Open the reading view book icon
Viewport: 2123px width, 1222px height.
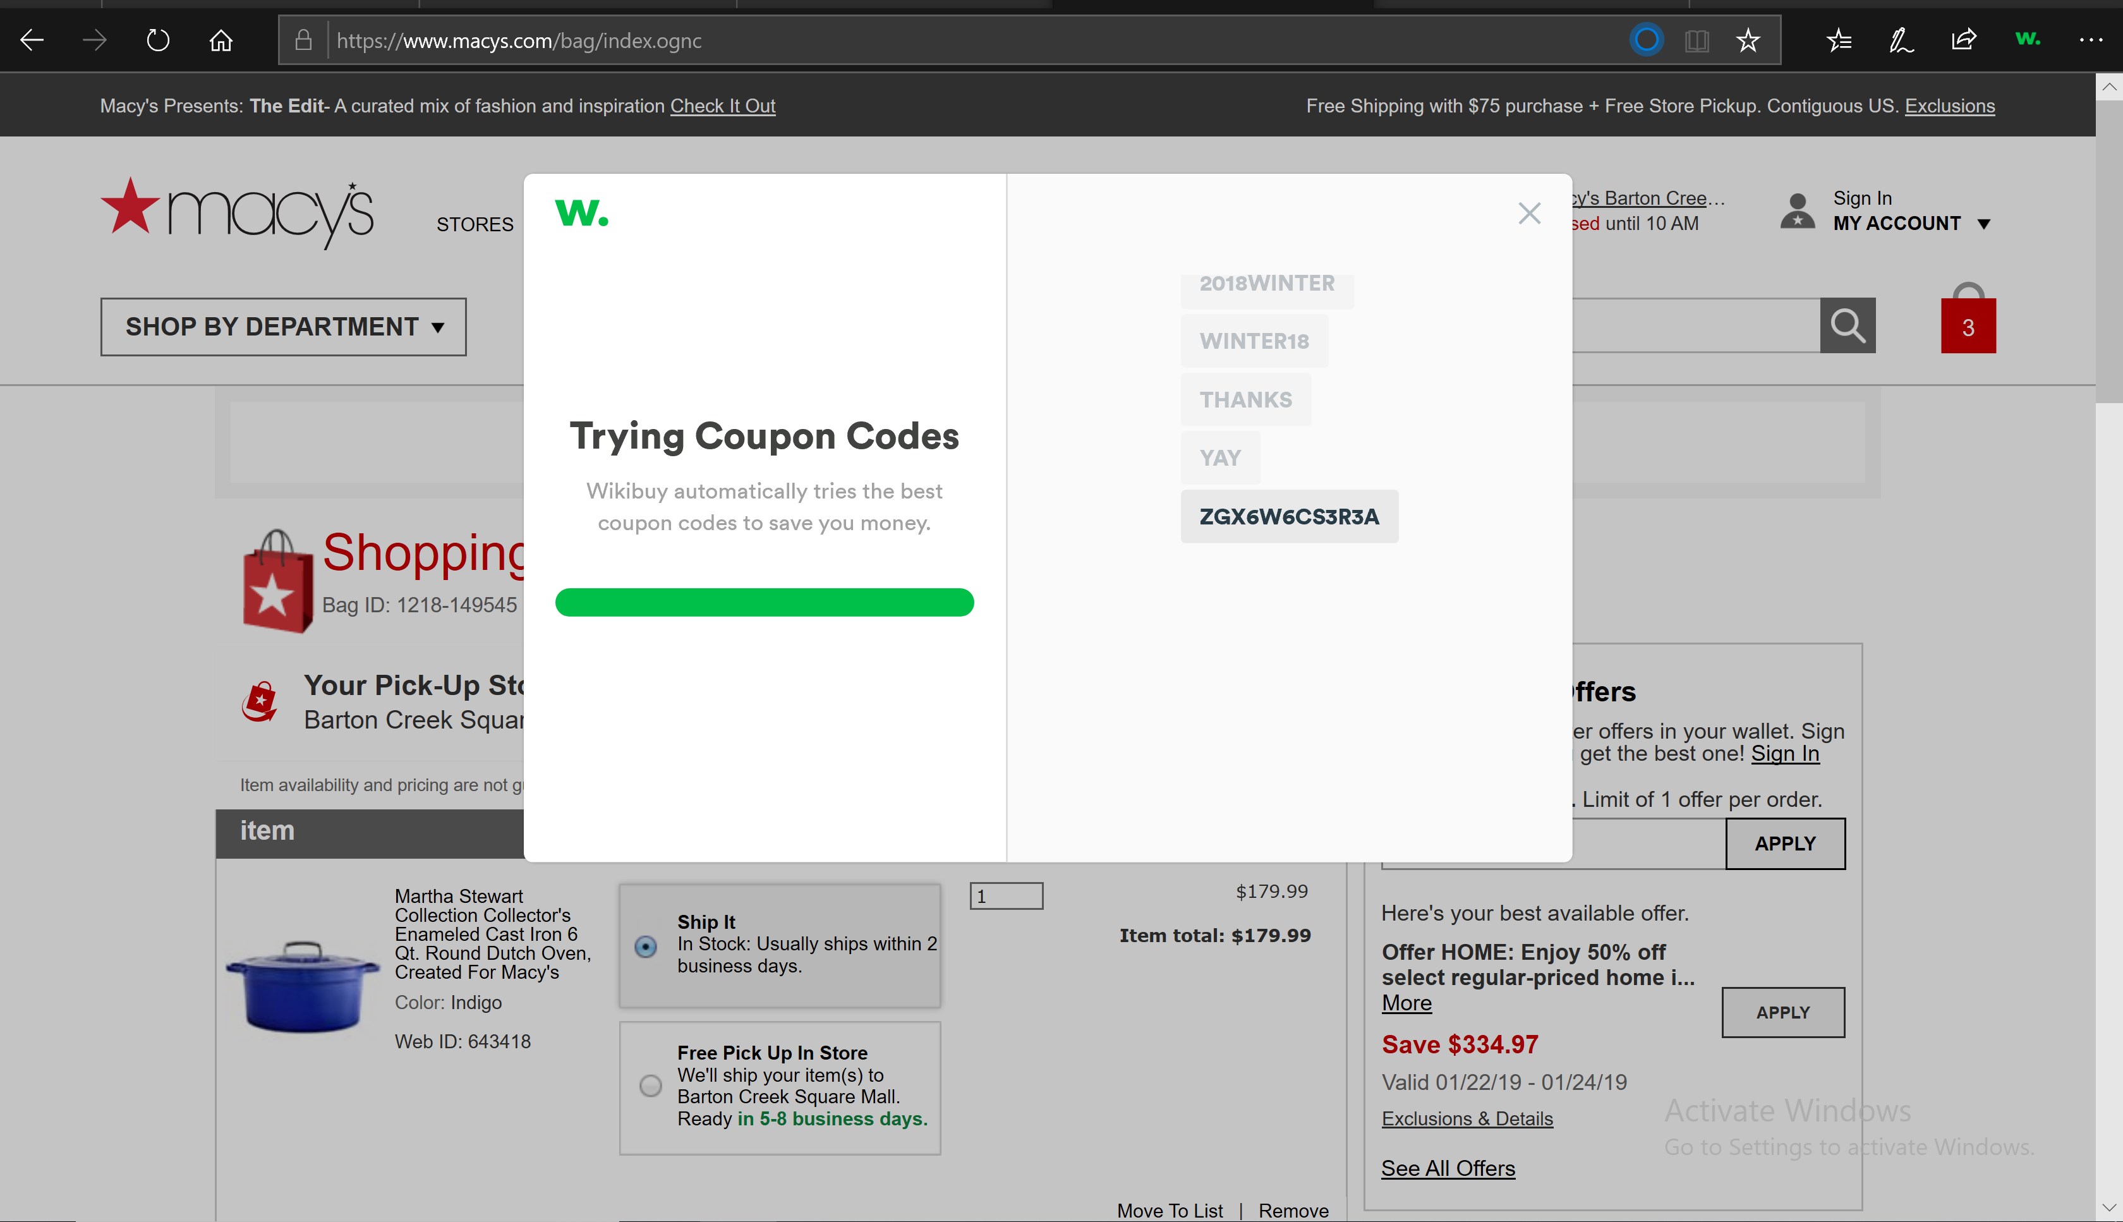pyautogui.click(x=1697, y=40)
